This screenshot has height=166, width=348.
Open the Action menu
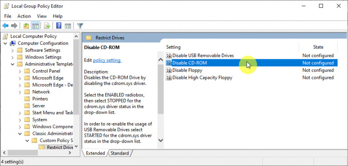pos(24,16)
